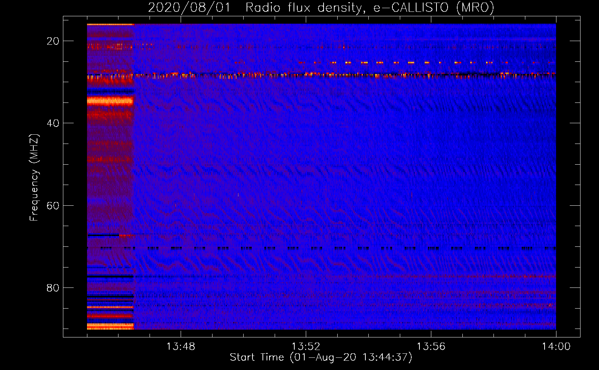Click the plot title '2020/08/01 Radio flux density, e-CALLISTO (MRO)'
Screen dimensions: 599x370
(x=321, y=7)
